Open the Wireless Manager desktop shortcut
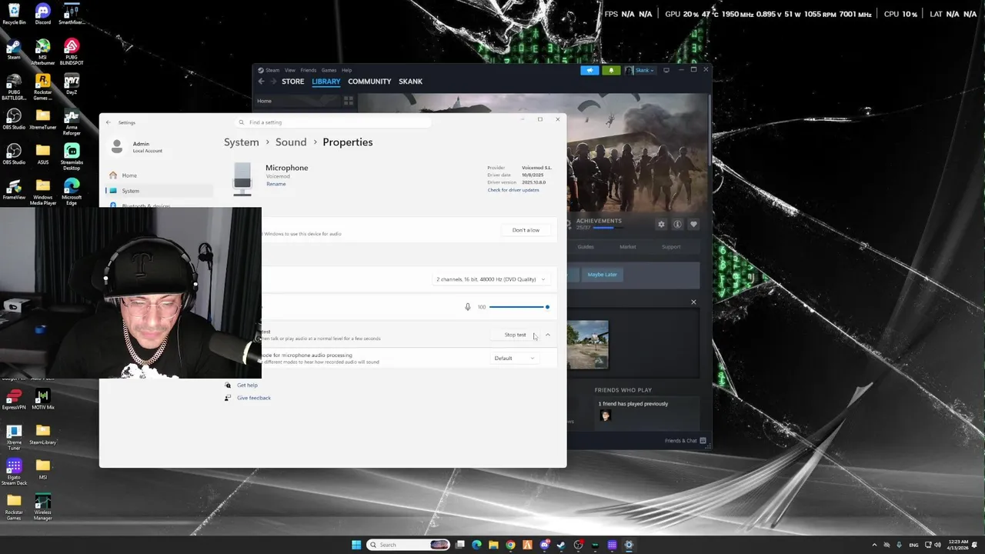Image resolution: width=985 pixels, height=554 pixels. [43, 507]
